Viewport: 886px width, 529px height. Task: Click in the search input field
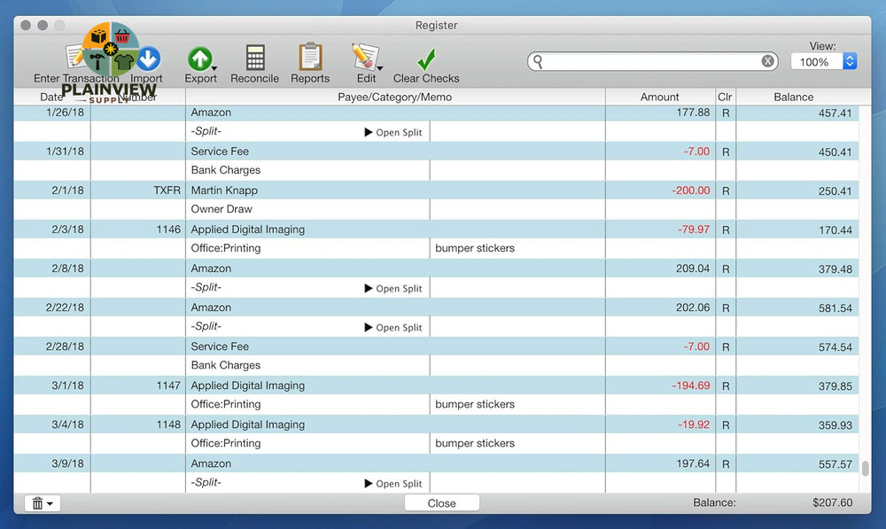[x=653, y=61]
